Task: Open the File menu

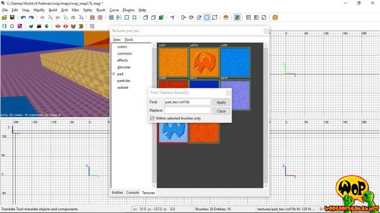Action: (5, 10)
